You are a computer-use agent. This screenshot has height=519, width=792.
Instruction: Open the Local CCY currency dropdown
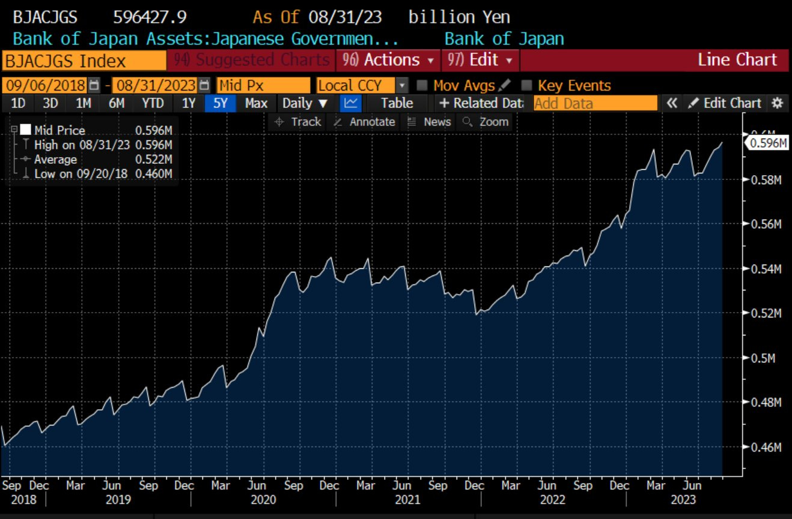click(x=402, y=85)
